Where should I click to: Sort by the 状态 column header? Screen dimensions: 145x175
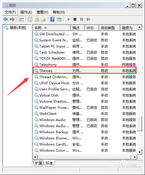pyautogui.click(x=92, y=28)
